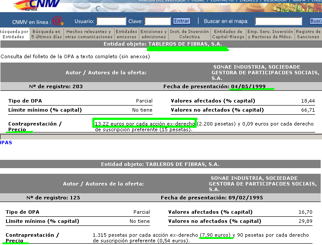Open Entidades de Capital-Riesgo tab
The height and width of the screenshot is (245, 322).
point(228,34)
